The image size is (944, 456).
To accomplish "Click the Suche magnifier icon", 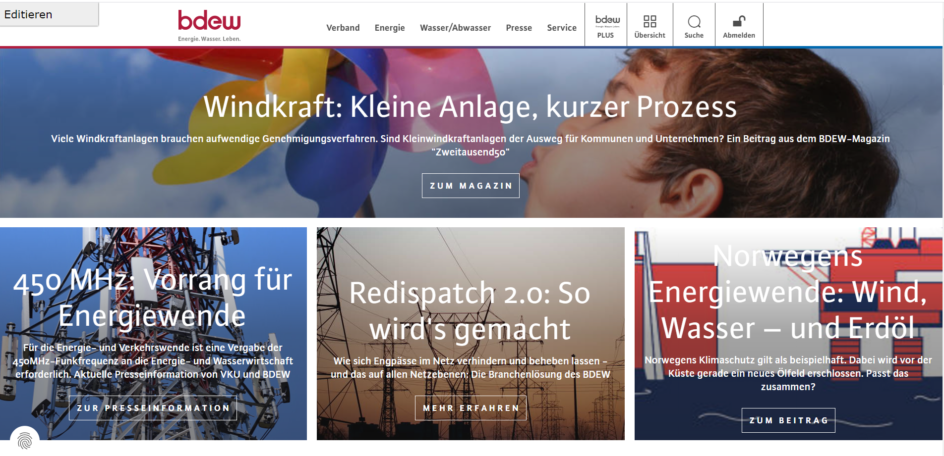I will (694, 21).
